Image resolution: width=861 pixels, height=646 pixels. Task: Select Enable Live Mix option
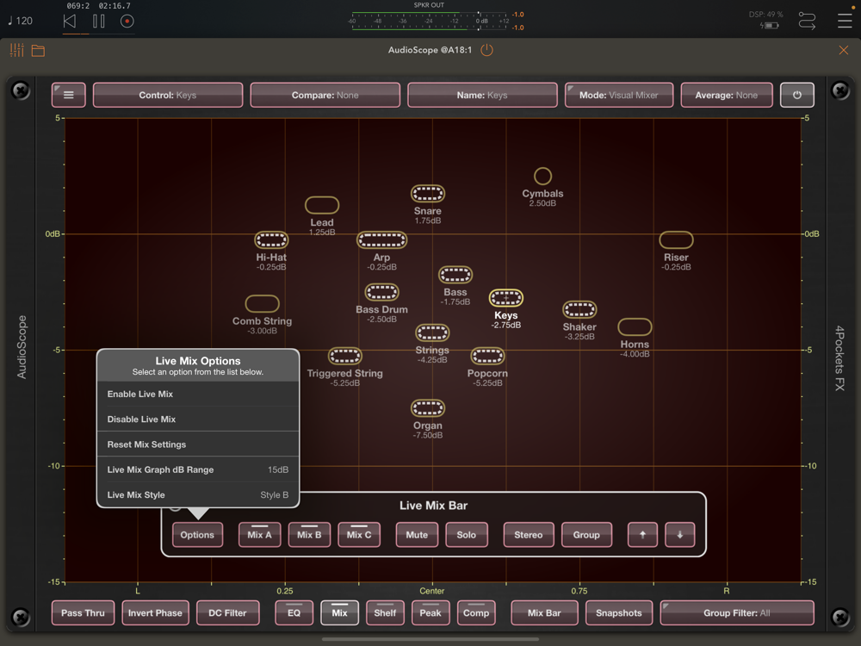(198, 394)
